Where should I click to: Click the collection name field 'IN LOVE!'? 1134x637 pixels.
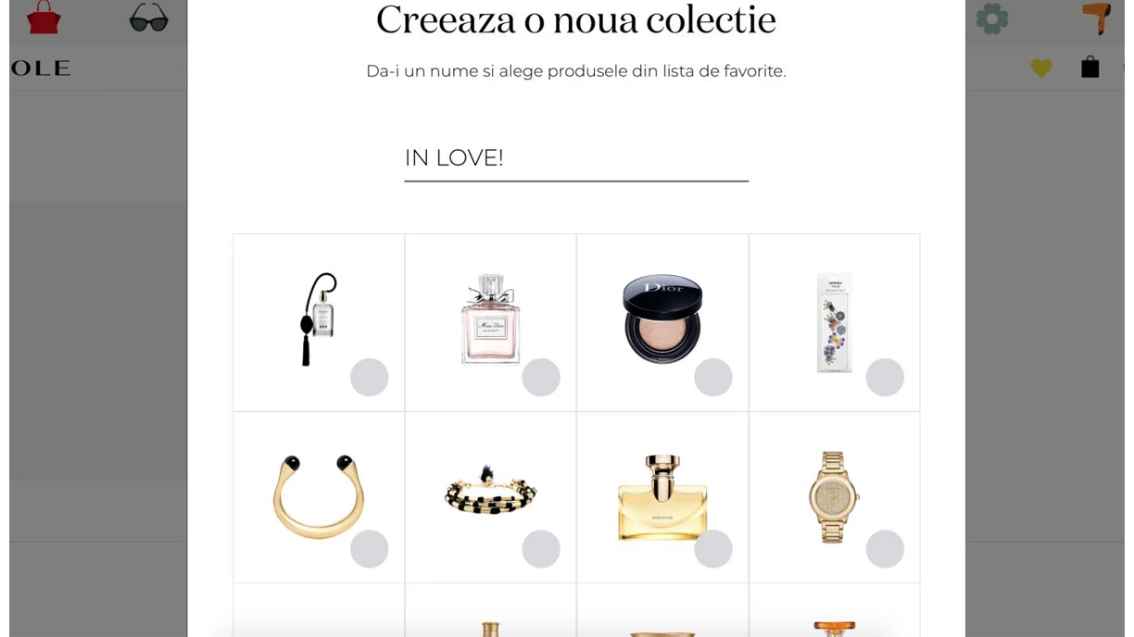(575, 158)
